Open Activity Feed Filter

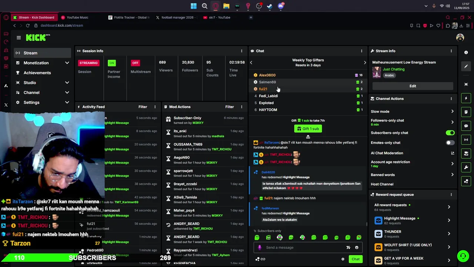(143, 107)
